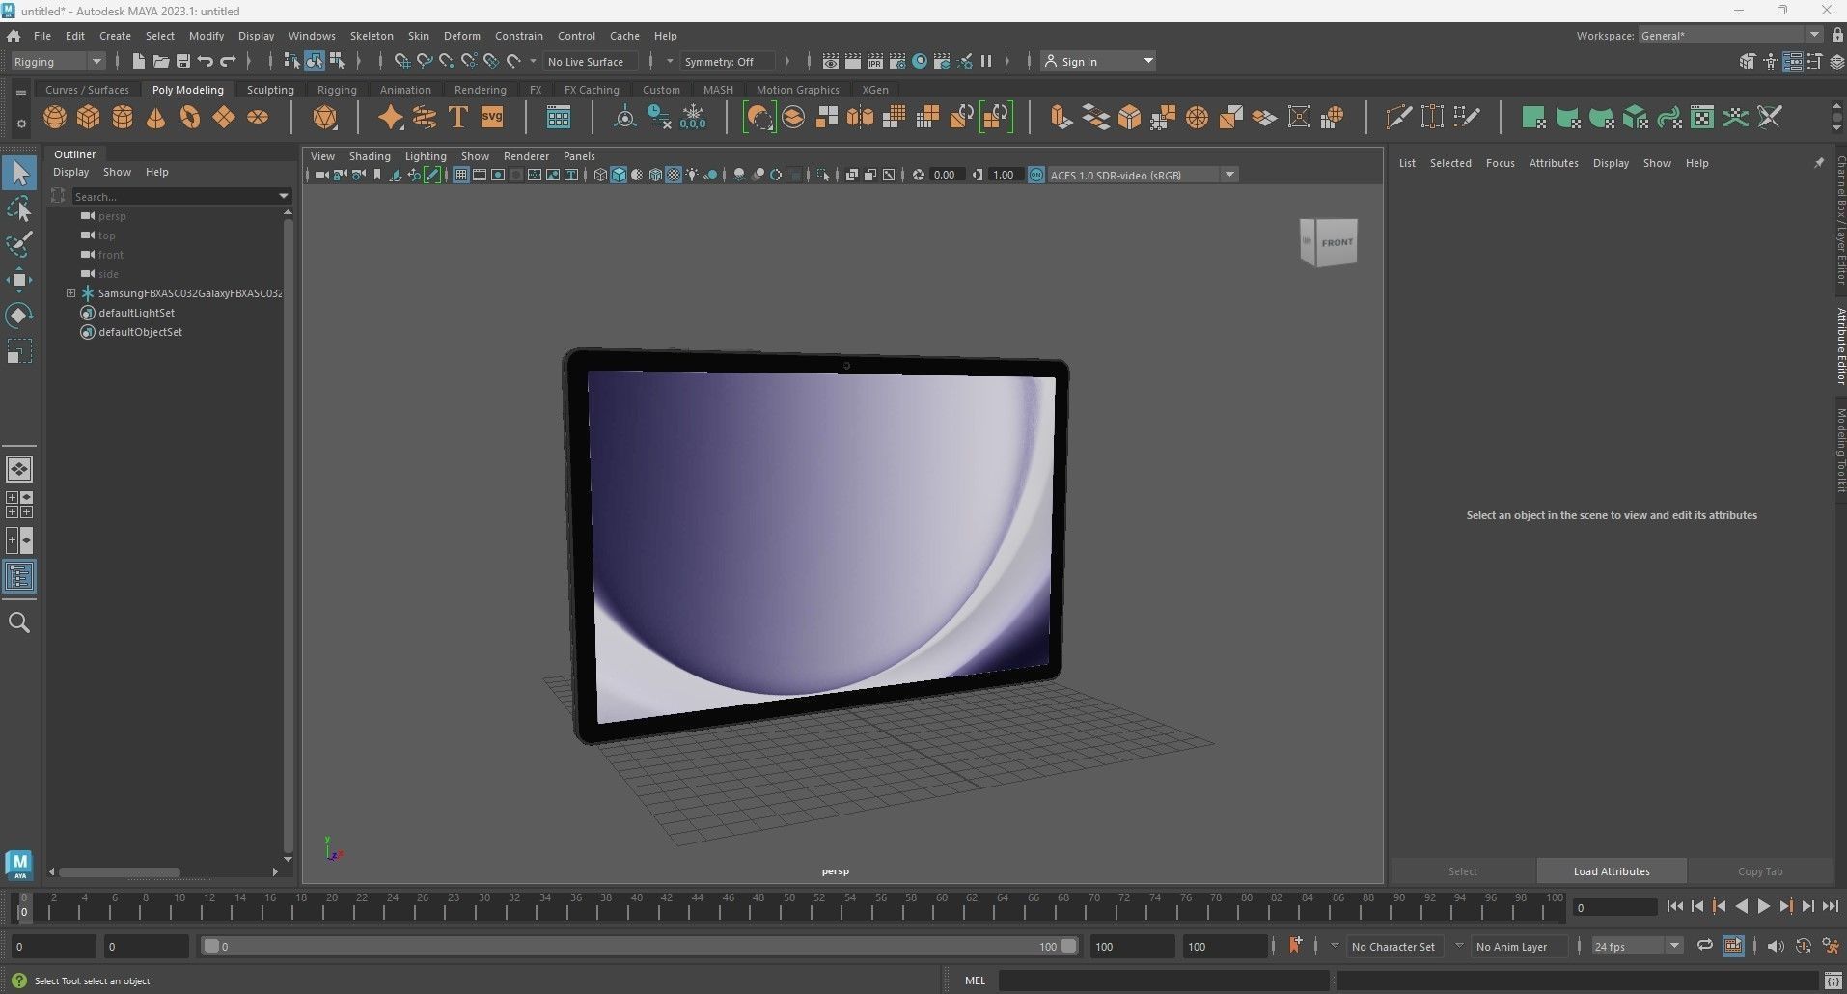Click the Save Scene icon
Screen dimensions: 1847x994
[183, 61]
